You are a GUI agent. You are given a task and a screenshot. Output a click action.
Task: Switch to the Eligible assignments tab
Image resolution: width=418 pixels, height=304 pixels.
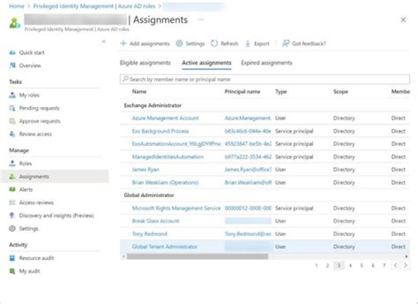[x=145, y=63]
